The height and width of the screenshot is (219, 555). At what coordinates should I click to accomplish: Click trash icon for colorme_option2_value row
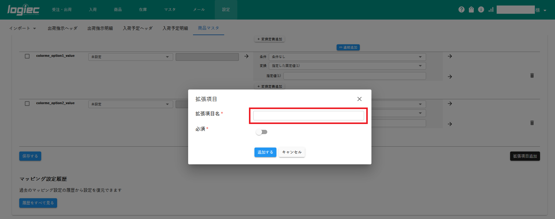532,123
